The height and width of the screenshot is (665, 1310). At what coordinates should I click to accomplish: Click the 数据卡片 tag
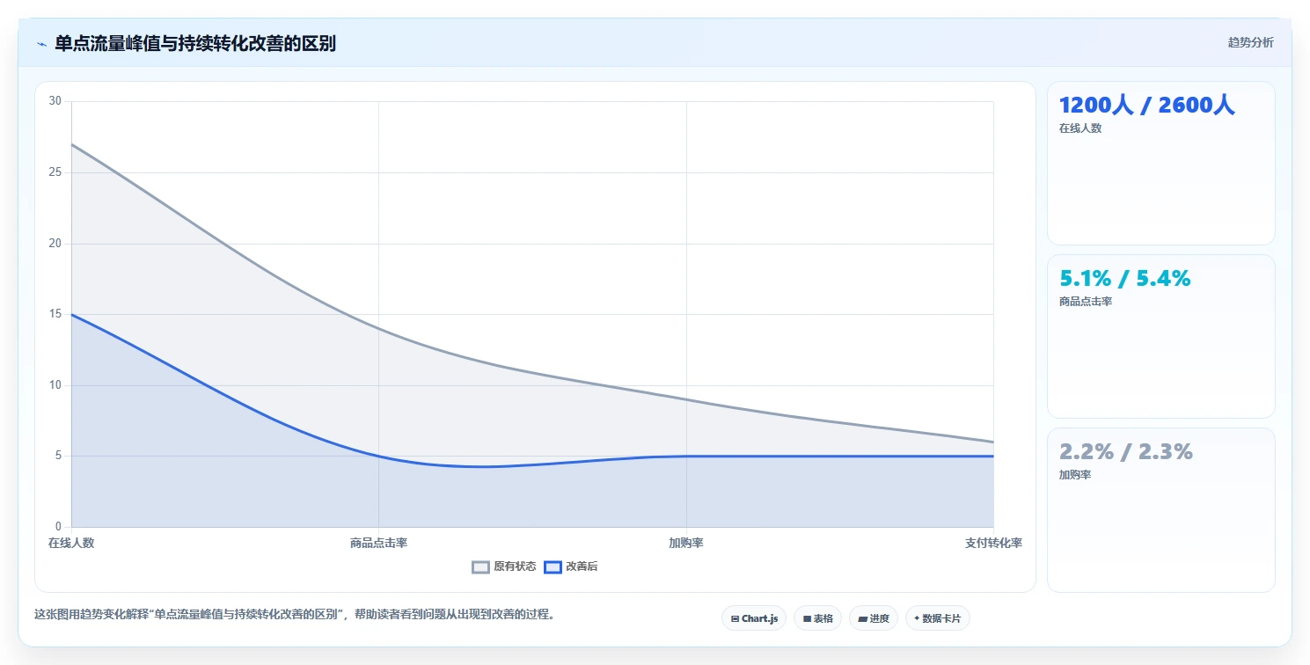point(938,618)
